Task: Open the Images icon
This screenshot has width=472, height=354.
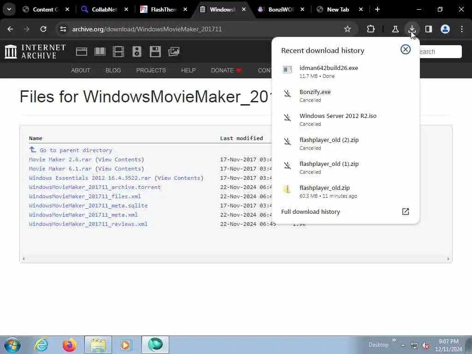Action: pyautogui.click(x=174, y=52)
